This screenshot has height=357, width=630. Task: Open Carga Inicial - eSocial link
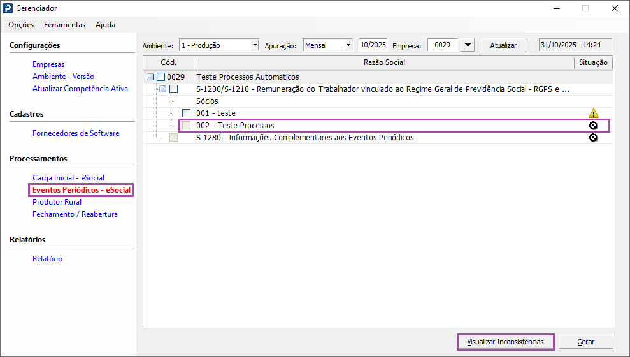[x=68, y=178]
